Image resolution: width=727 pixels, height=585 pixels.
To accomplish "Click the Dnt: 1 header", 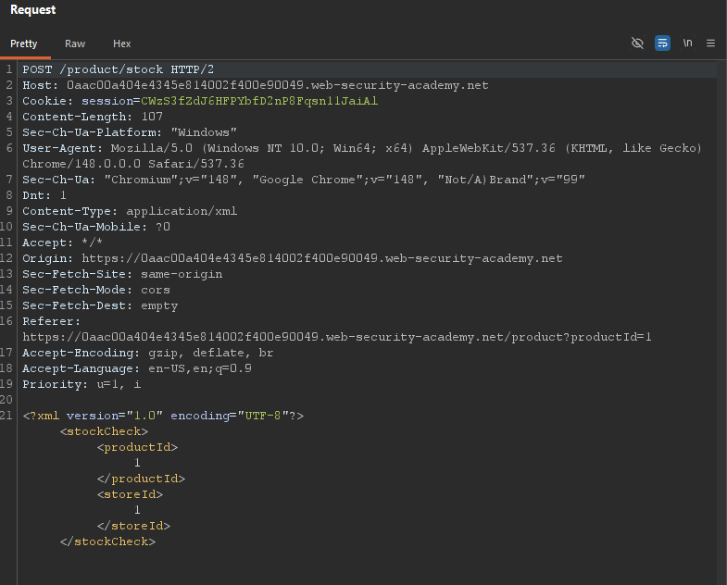I will click(x=44, y=195).
